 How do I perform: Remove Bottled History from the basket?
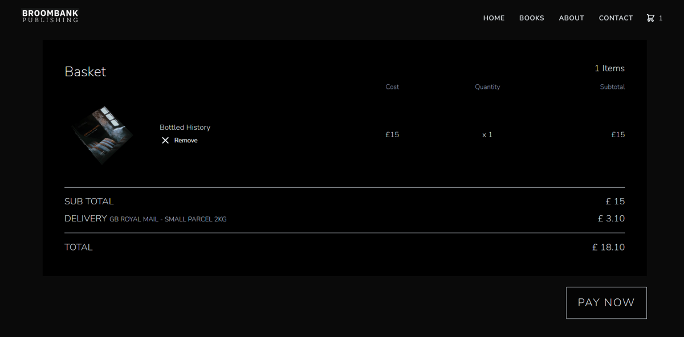(180, 141)
